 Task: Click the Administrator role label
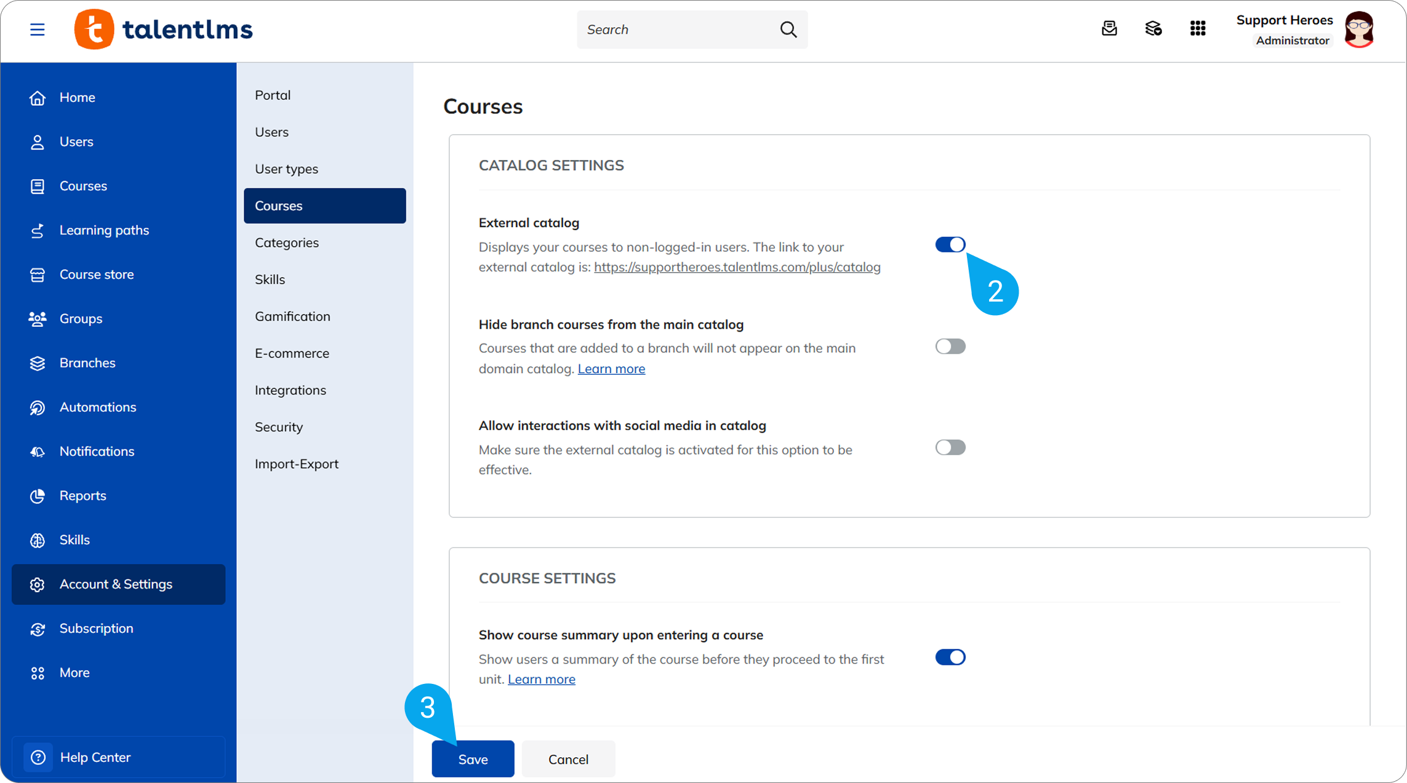[1293, 41]
